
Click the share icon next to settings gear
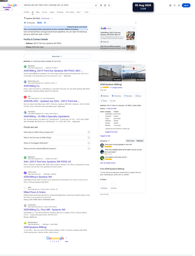coord(175,5)
